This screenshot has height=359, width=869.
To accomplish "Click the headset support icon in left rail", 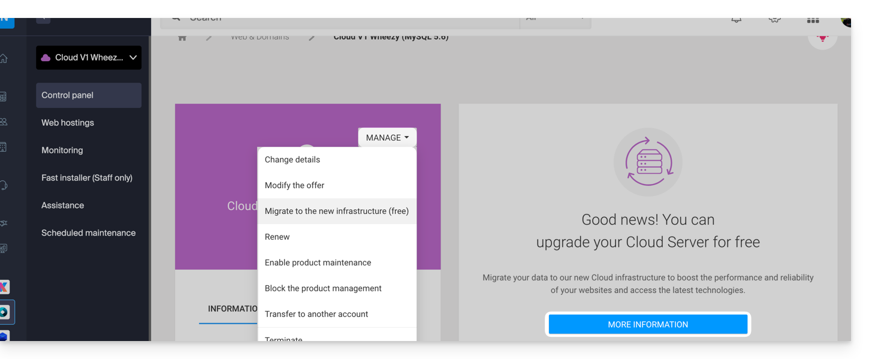I will 4,185.
